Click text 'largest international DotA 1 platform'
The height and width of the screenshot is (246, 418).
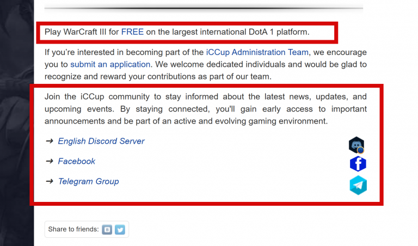(x=240, y=32)
